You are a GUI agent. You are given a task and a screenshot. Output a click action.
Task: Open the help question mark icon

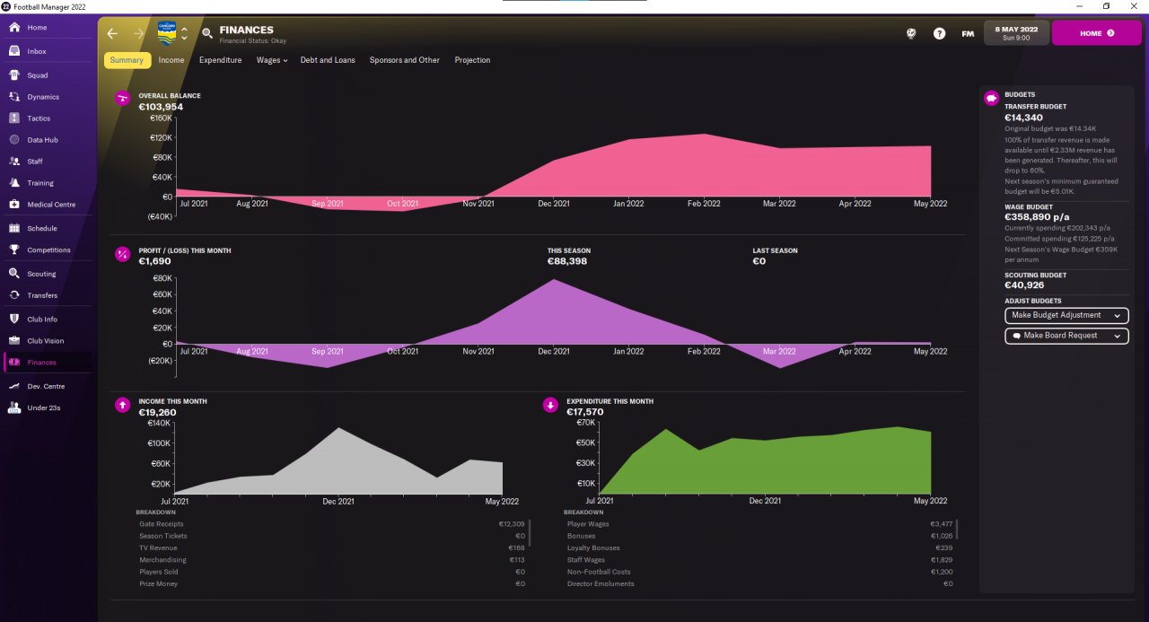click(x=939, y=33)
